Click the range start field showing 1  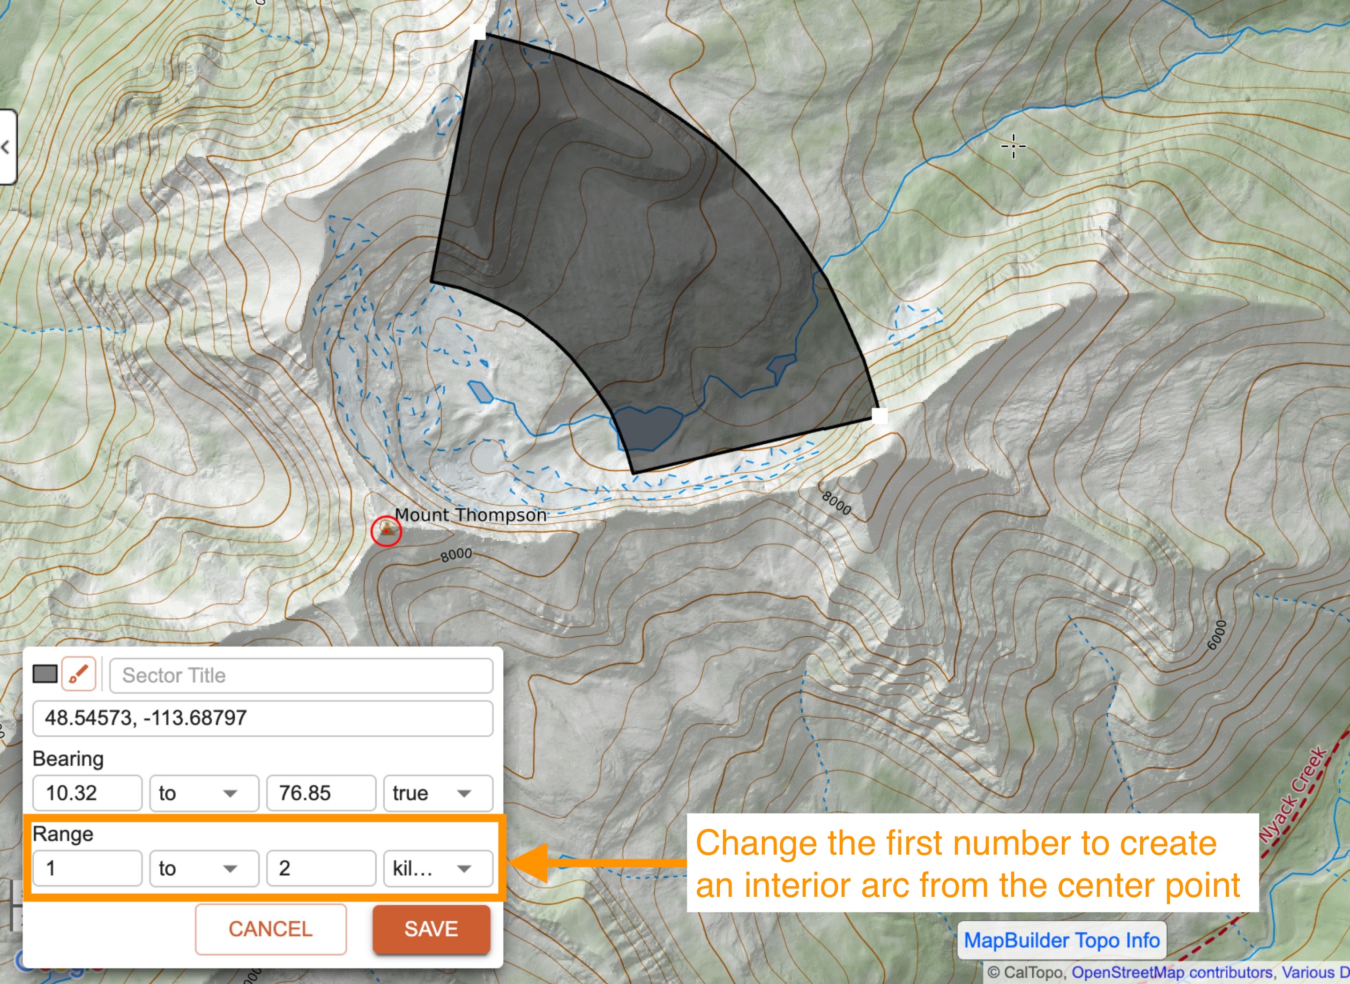(x=87, y=868)
